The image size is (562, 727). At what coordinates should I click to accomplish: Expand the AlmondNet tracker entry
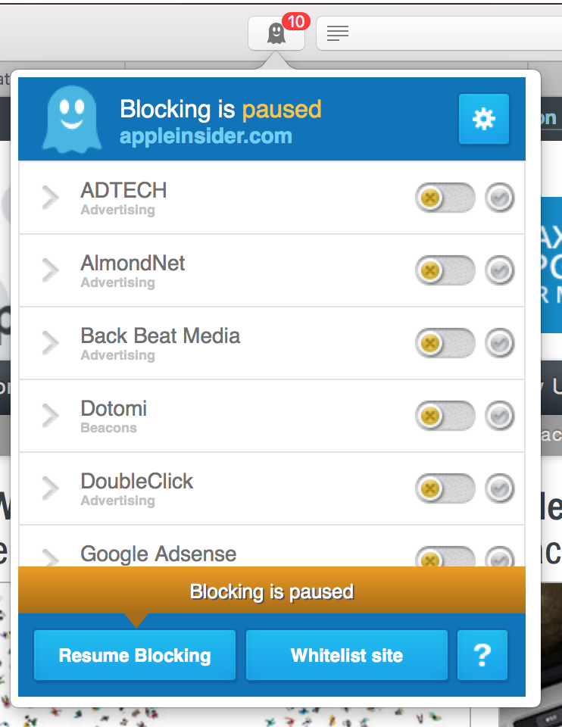[50, 271]
